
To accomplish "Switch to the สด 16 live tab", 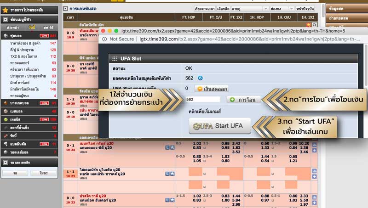I will tap(48, 28).
